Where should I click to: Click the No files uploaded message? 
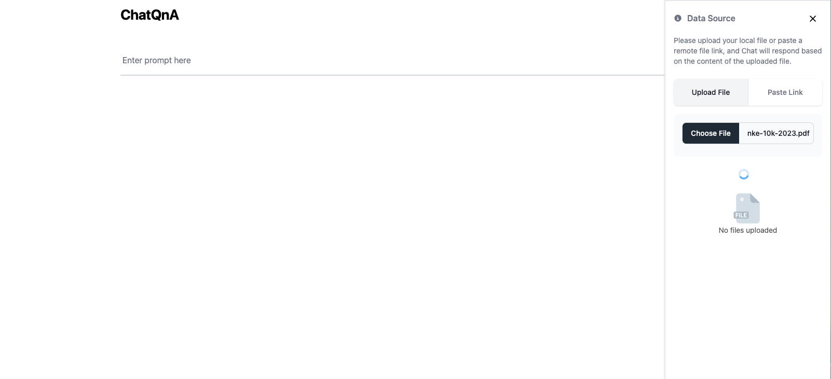747,230
